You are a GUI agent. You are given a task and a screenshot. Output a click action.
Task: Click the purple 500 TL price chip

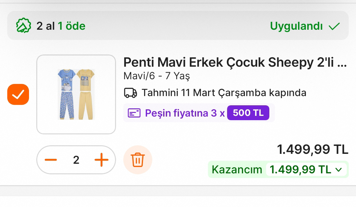248,113
